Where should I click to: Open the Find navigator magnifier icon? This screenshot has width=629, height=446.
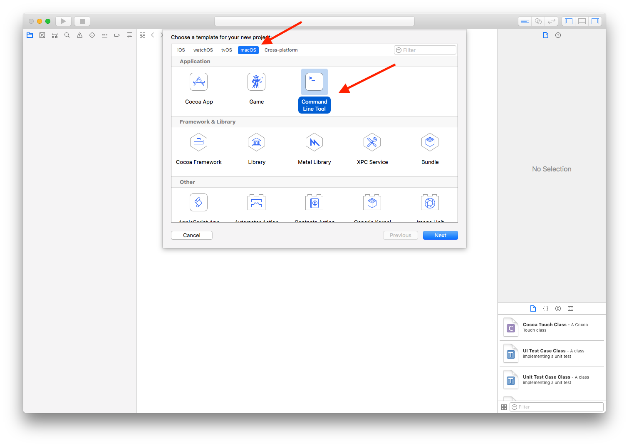click(67, 35)
